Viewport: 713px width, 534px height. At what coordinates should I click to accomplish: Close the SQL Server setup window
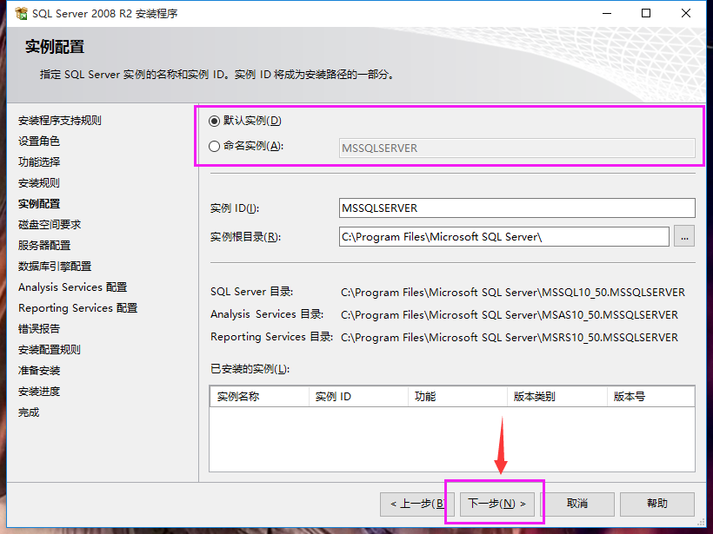point(686,13)
